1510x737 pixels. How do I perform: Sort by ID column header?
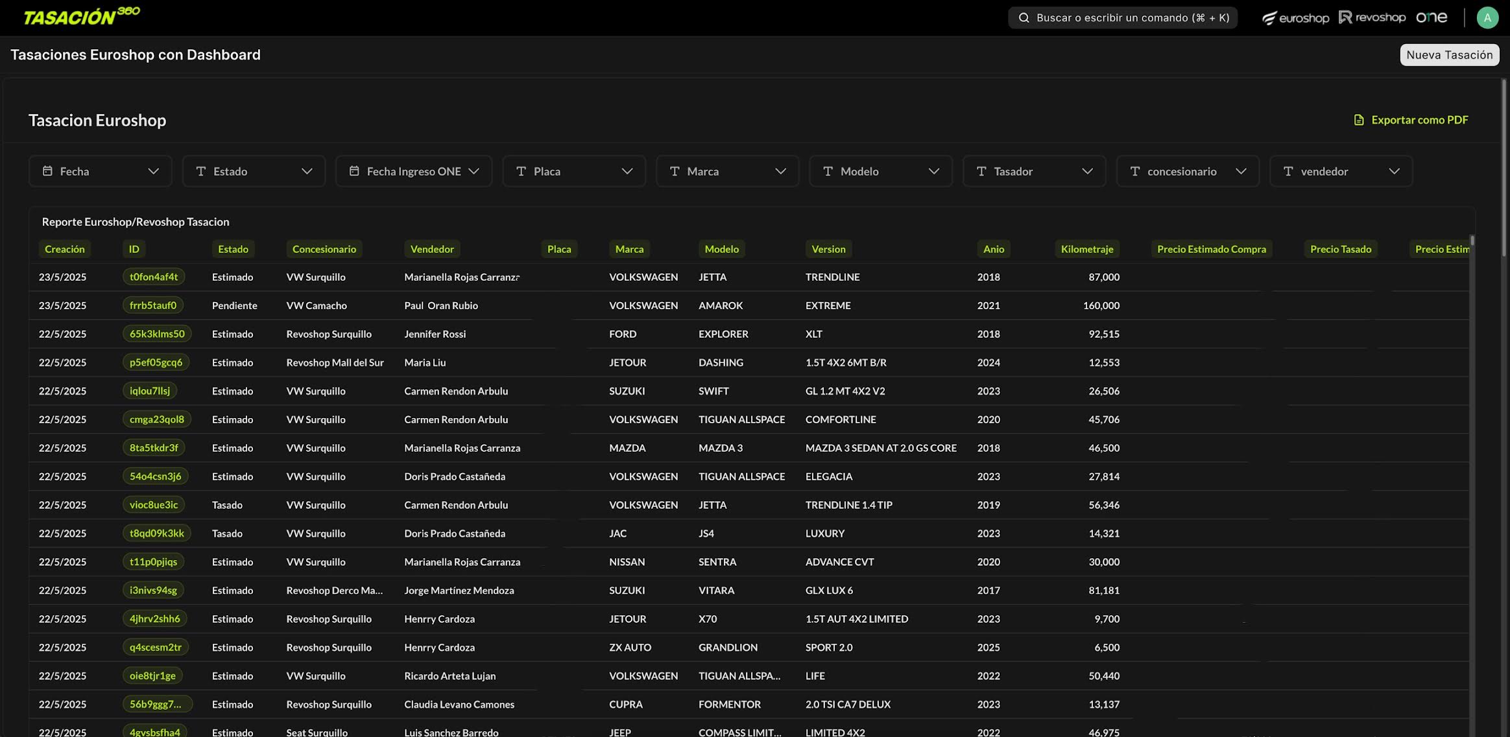click(x=134, y=249)
